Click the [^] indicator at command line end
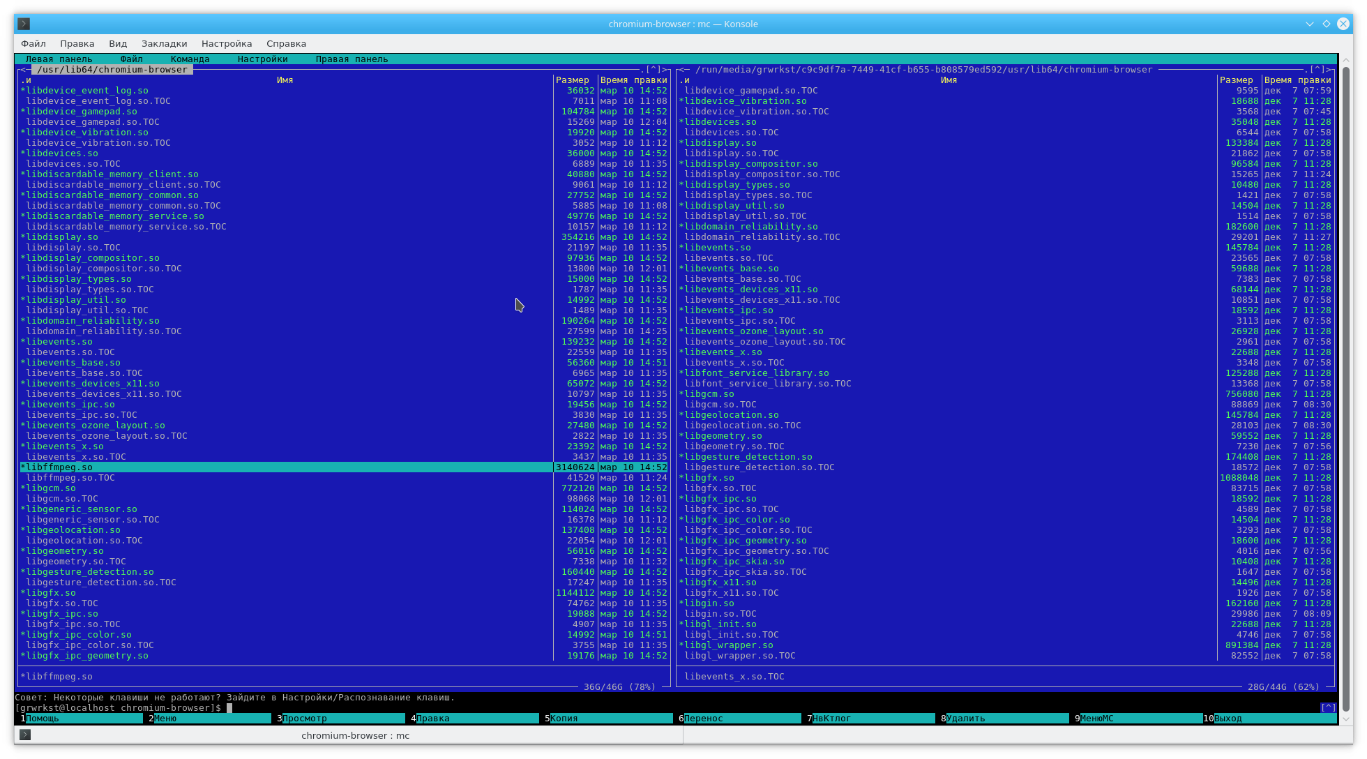Image resolution: width=1367 pixels, height=759 pixels. pyautogui.click(x=1328, y=707)
